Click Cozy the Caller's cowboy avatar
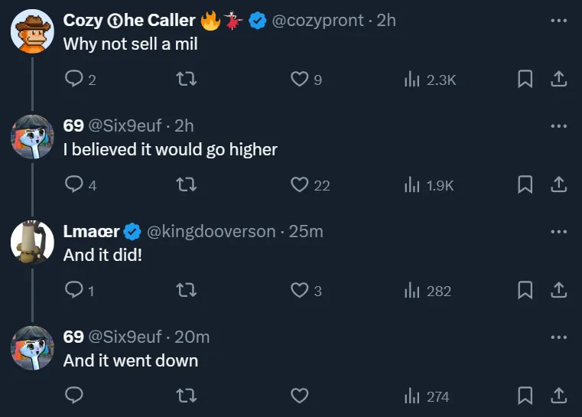This screenshot has width=582, height=417. coord(31,32)
